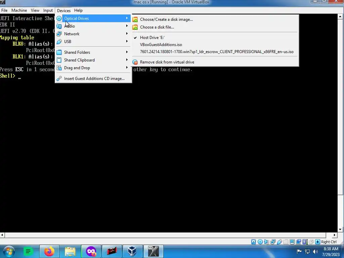Viewport: 344px width, 258px height.
Task: Click the keyboard capture arrow indicator
Action: (x=317, y=242)
